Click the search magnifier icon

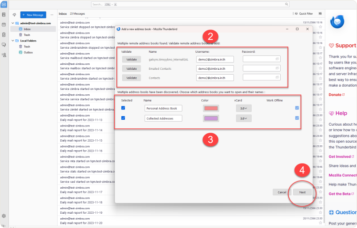[x=286, y=4]
